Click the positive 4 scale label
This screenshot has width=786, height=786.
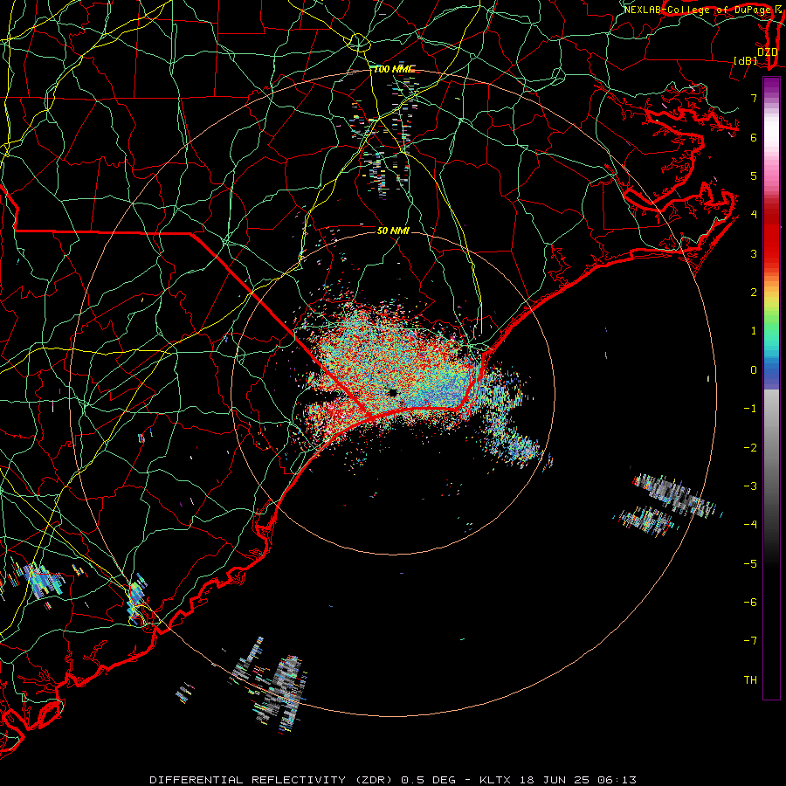754,215
